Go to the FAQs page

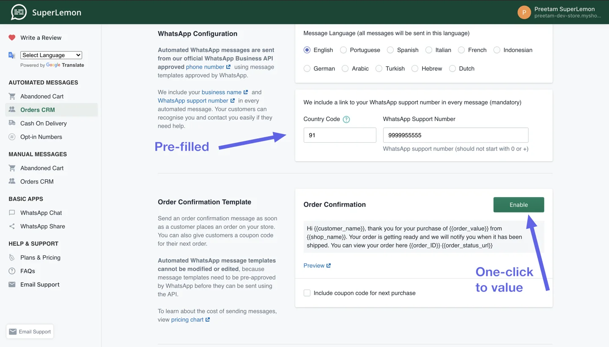pyautogui.click(x=27, y=271)
